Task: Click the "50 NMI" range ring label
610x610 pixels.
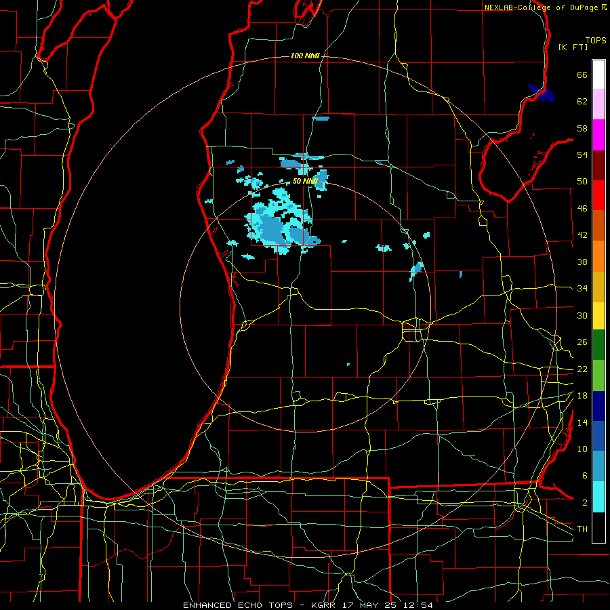Action: tap(305, 181)
